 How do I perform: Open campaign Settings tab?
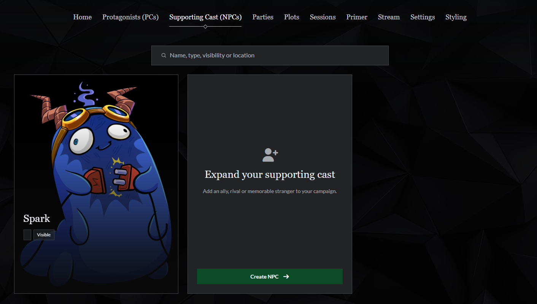(x=423, y=17)
